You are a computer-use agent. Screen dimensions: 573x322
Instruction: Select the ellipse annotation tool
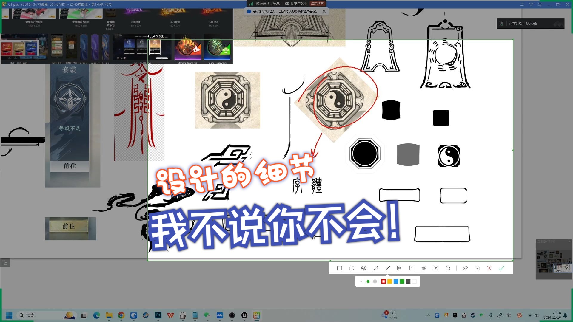pyautogui.click(x=352, y=268)
